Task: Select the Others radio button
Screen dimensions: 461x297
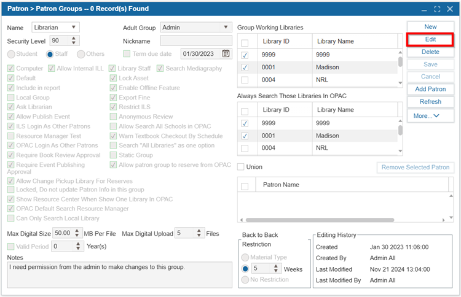Action: click(x=81, y=54)
